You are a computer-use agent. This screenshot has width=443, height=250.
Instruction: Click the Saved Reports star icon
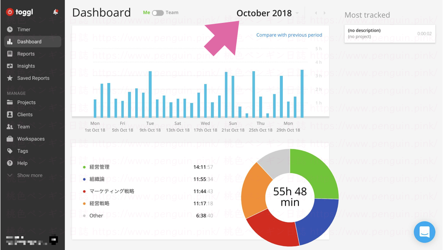pyautogui.click(x=10, y=78)
